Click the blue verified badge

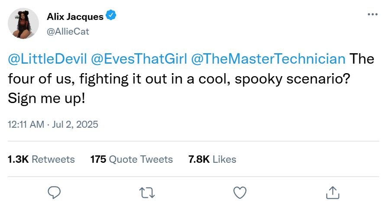point(111,16)
